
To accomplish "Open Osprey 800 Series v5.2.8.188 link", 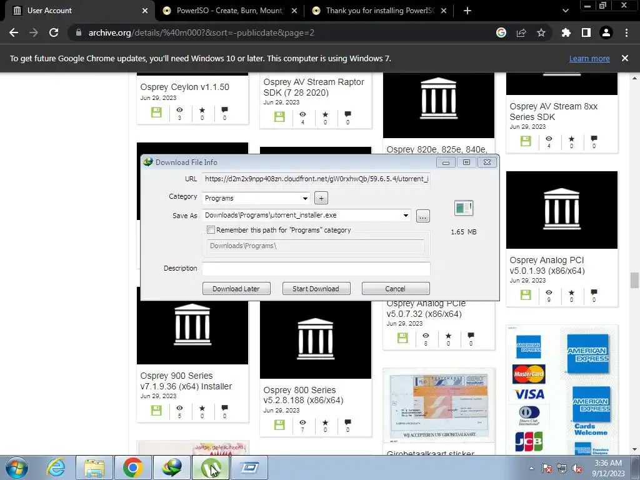I will pyautogui.click(x=303, y=395).
